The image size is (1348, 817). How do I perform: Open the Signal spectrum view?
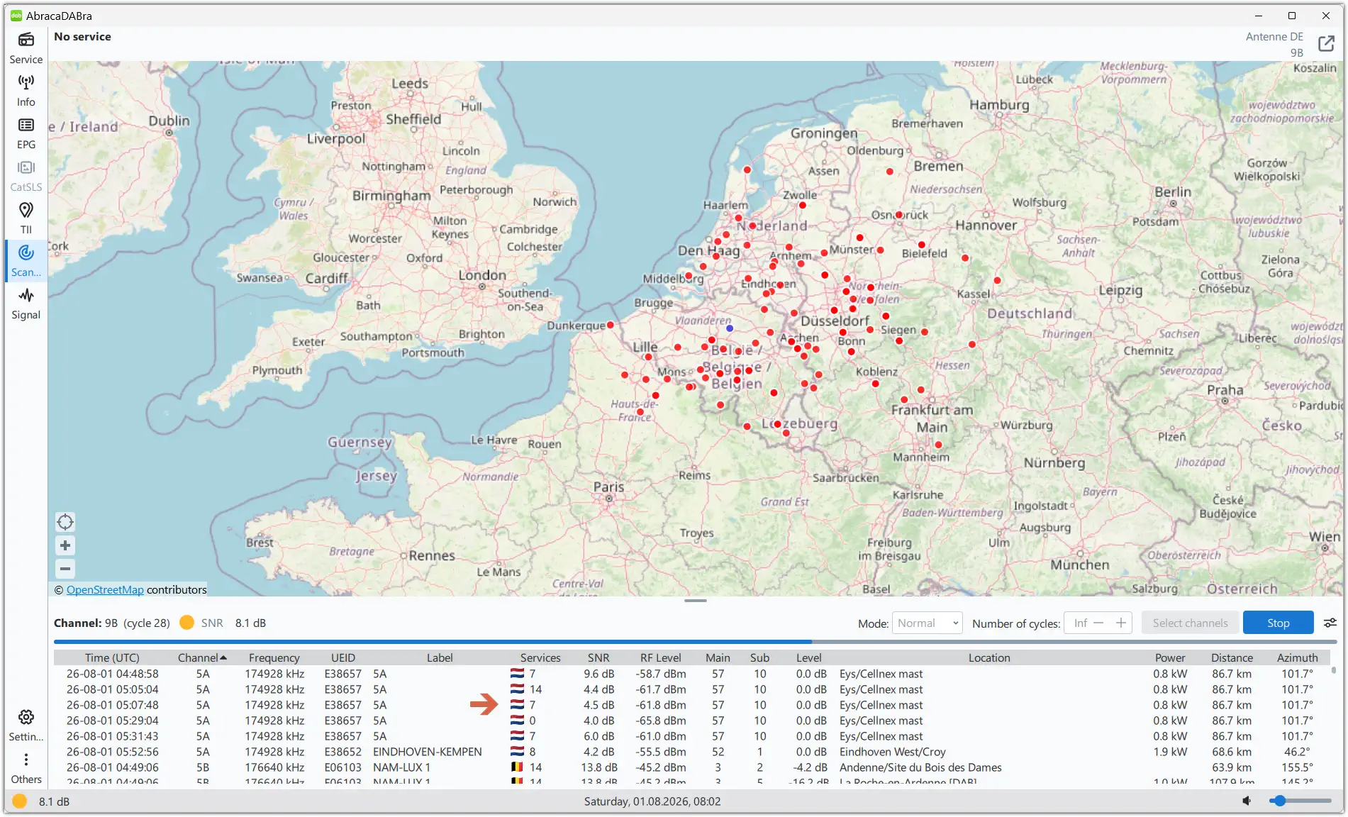[26, 304]
